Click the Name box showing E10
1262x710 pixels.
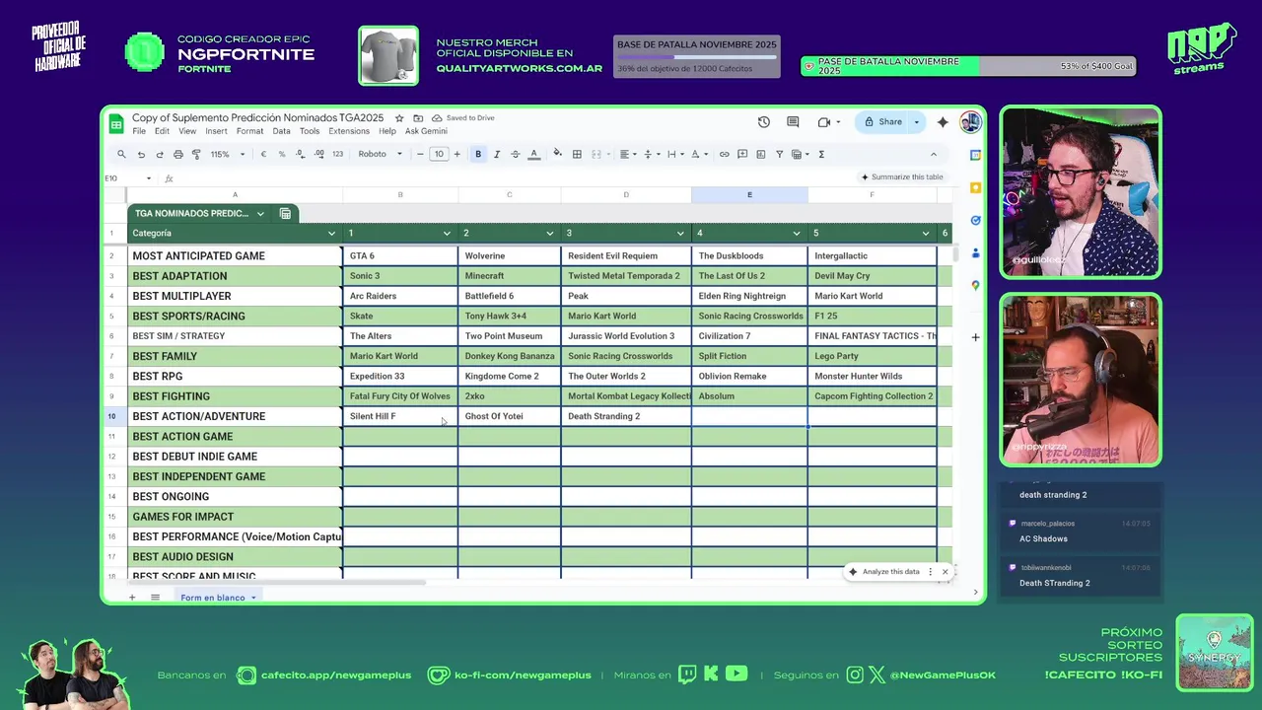[x=126, y=178]
